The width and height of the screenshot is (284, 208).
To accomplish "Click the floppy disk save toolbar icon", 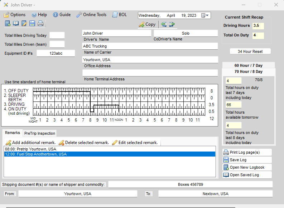I will 32,23.
